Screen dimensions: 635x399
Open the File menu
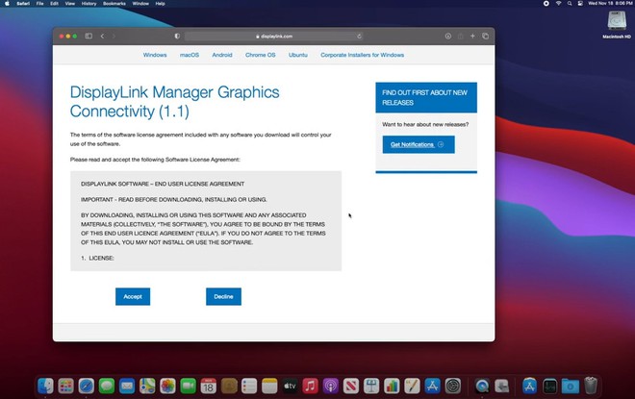tap(39, 3)
